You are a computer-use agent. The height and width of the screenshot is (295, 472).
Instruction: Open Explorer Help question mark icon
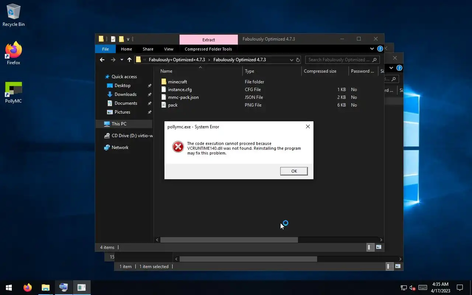tap(380, 49)
